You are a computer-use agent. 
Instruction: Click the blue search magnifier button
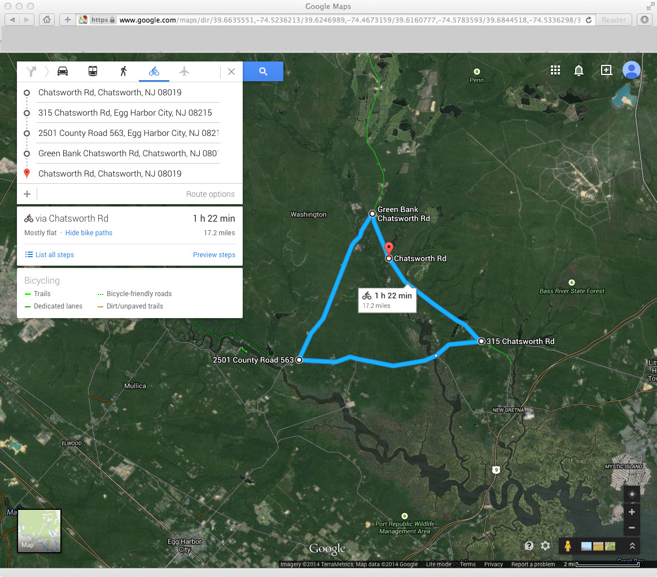click(x=263, y=72)
